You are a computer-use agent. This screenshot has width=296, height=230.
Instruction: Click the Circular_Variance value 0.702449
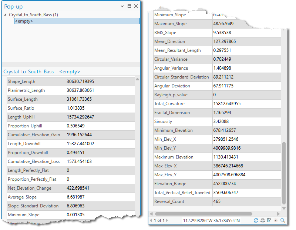pos(222,59)
